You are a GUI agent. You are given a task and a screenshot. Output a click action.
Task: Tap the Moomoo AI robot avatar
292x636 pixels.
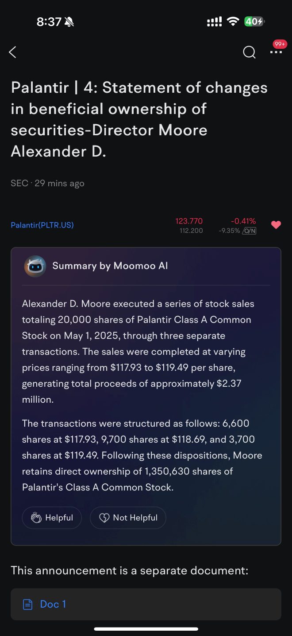[35, 266]
